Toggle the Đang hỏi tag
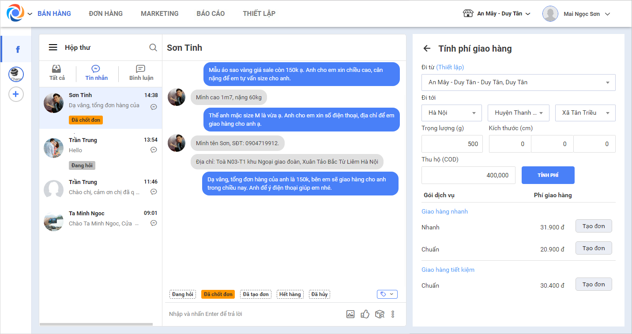 [183, 294]
